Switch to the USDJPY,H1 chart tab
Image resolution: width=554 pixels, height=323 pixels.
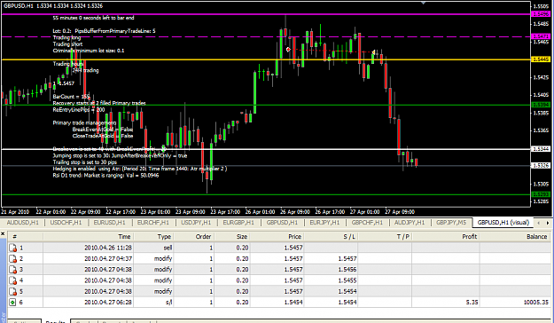coord(196,223)
